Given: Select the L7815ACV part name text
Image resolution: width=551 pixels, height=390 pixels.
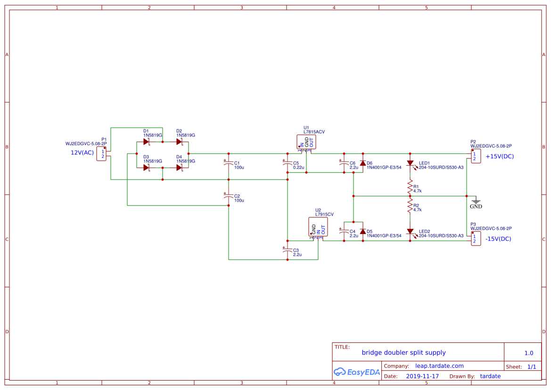Looking at the screenshot, I should click(x=314, y=132).
